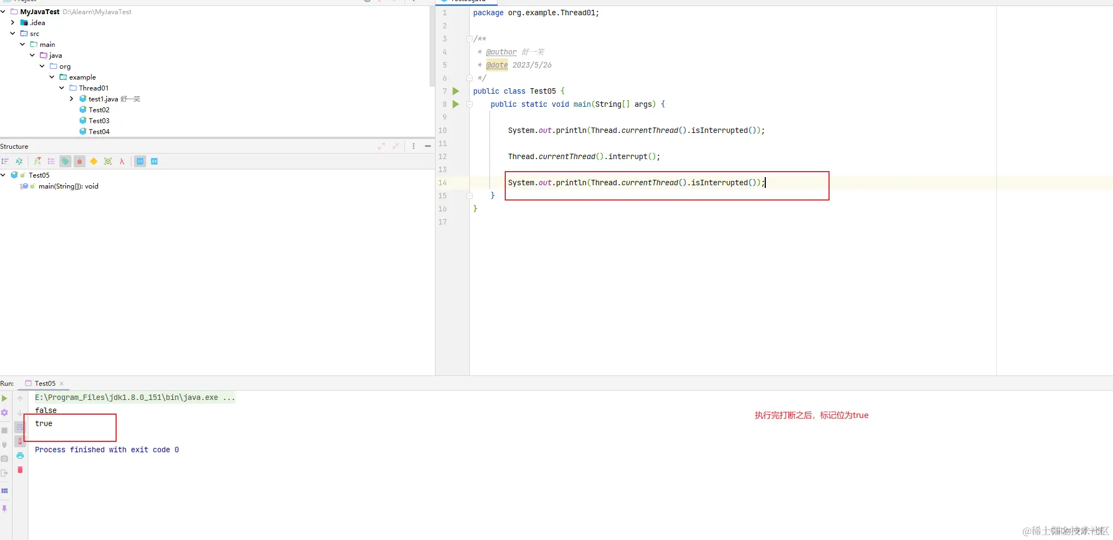The height and width of the screenshot is (540, 1113).
Task: Toggle show lambdas filter in Structure
Action: coord(122,161)
